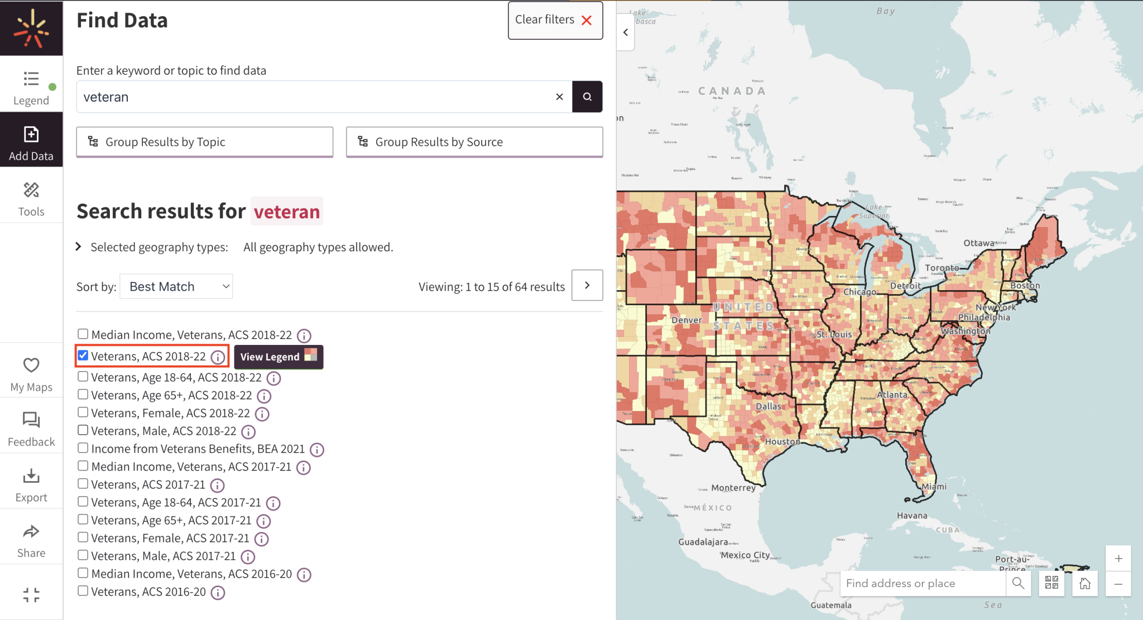Switch to Group Results by Topic
The width and height of the screenshot is (1143, 620).
[x=204, y=142]
